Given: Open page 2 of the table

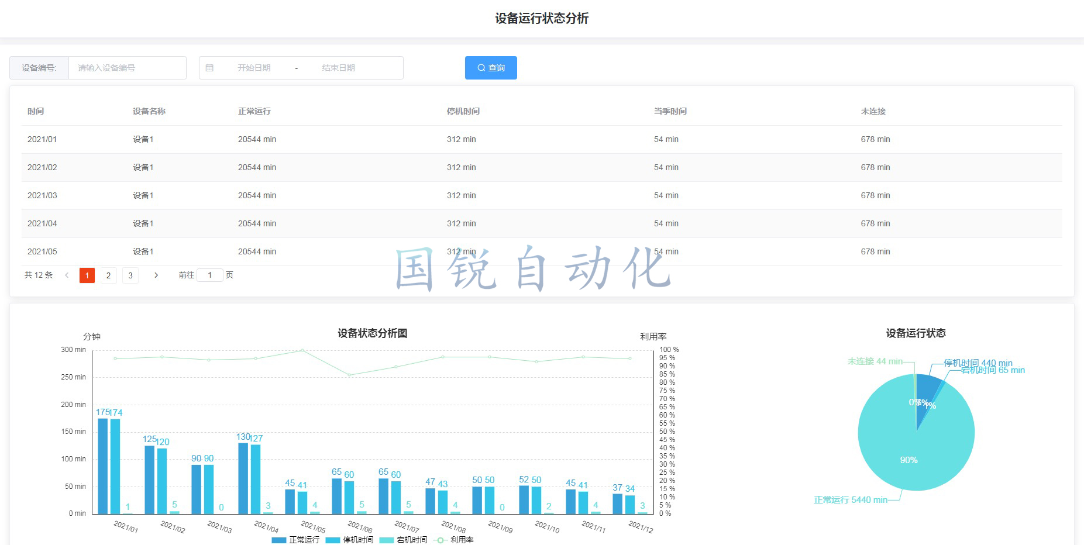Looking at the screenshot, I should pos(108,275).
